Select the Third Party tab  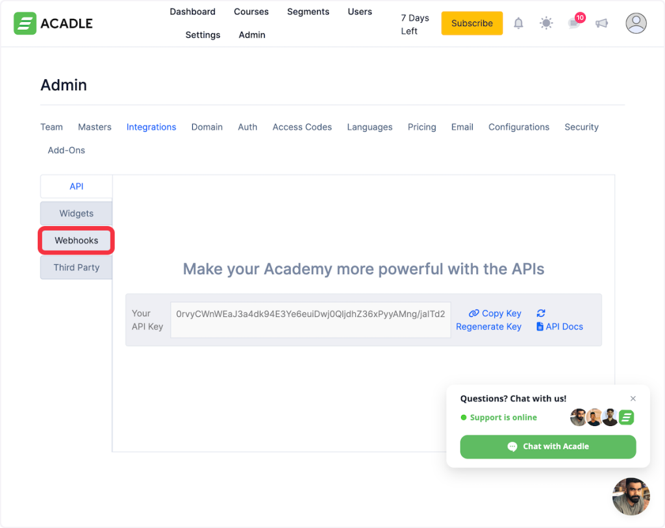pos(77,268)
